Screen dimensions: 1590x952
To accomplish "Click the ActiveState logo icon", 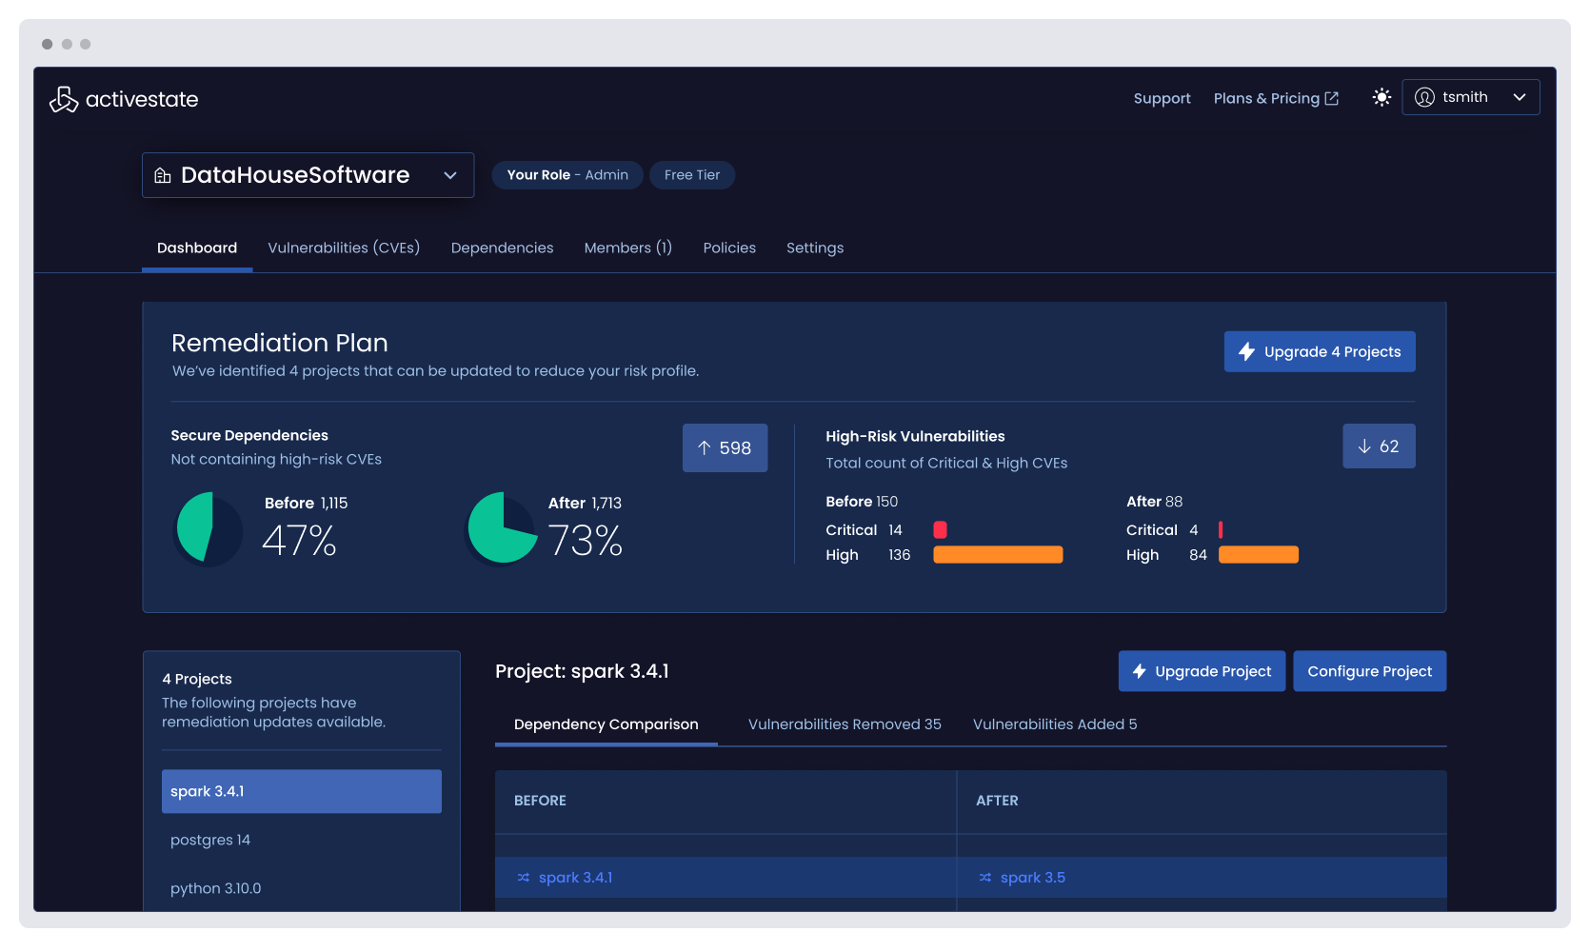I will (63, 98).
